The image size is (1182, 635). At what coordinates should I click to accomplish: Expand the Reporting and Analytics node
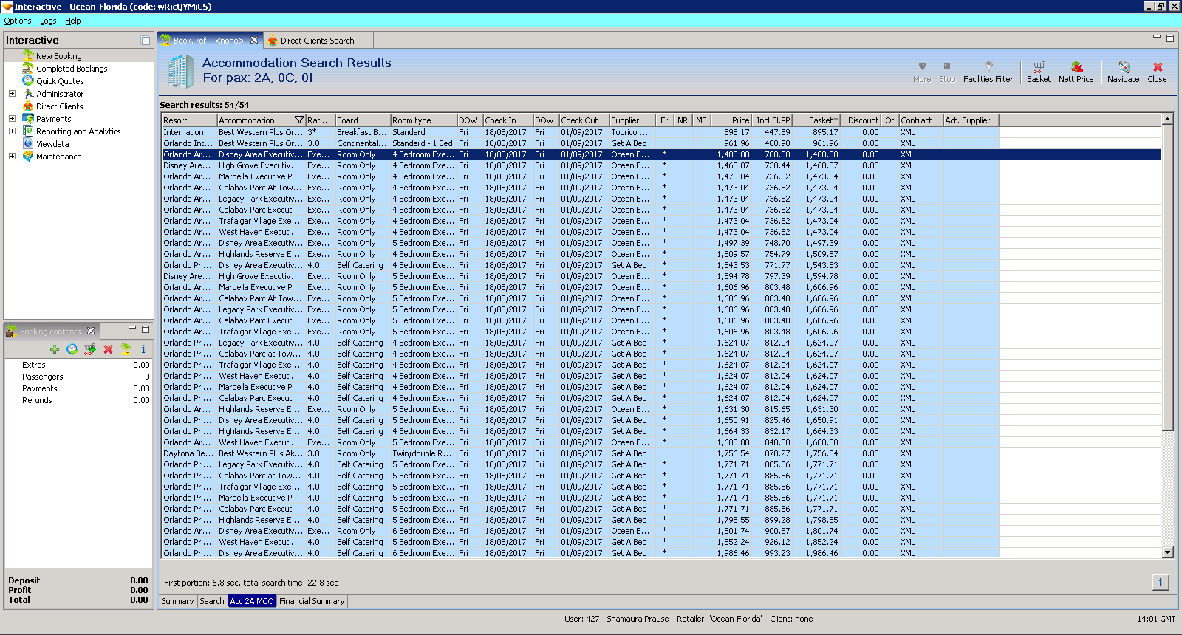click(x=12, y=131)
